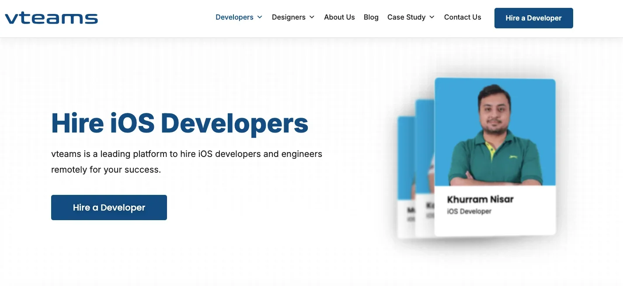Pick the back-most card in the stack

[x=406, y=174]
